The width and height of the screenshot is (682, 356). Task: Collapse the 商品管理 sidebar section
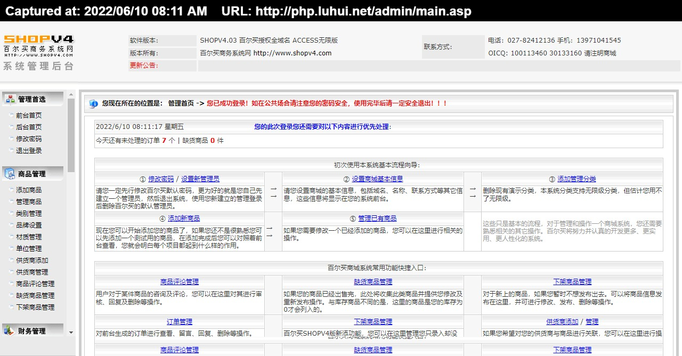tap(33, 174)
